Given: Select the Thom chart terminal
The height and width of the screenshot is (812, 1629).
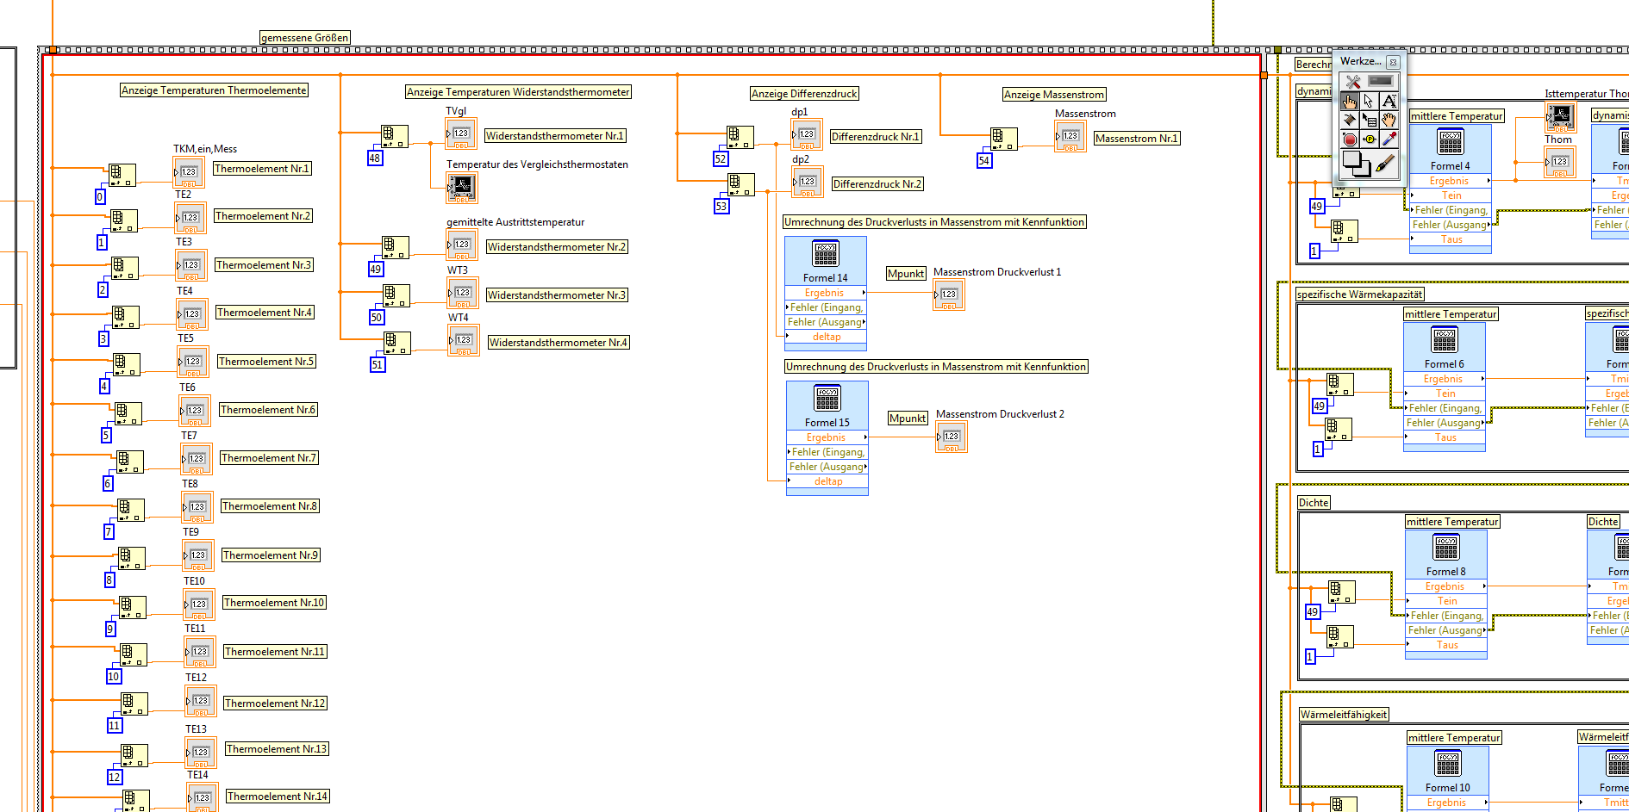Looking at the screenshot, I should click(1560, 115).
